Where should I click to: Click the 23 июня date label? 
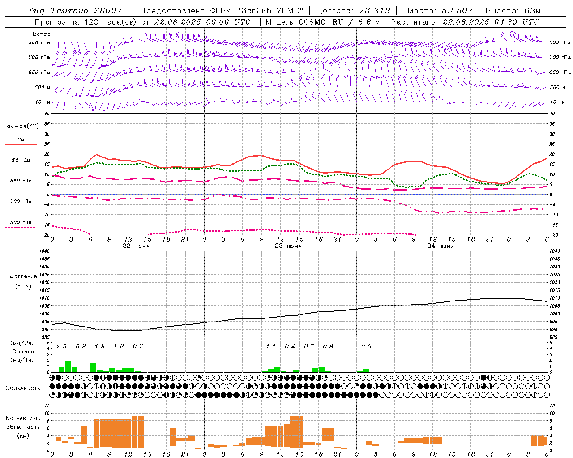[288, 246]
